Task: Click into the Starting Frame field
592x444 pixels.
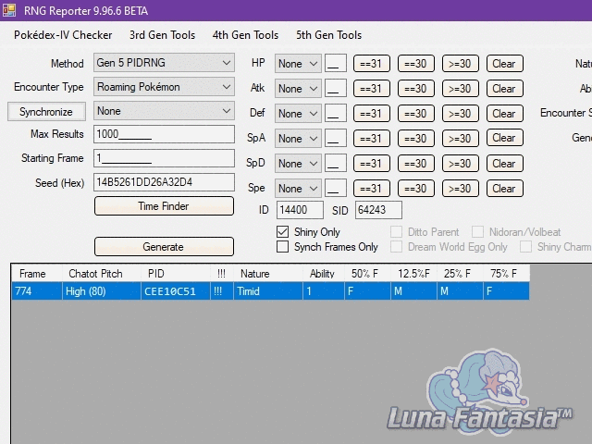Action: [x=164, y=158]
